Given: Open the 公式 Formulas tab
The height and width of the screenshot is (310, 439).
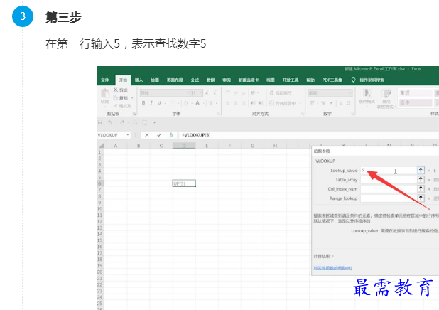Looking at the screenshot, I should pyautogui.click(x=195, y=80).
